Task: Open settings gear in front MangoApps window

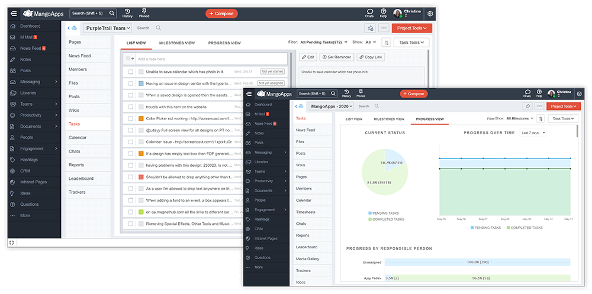Action: 579,93
